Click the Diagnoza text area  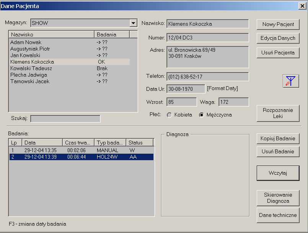click(x=205, y=176)
